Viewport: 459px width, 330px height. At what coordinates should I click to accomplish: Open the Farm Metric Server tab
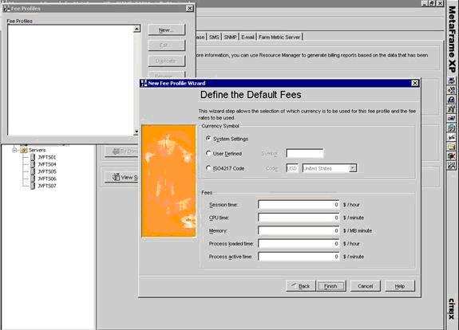pos(279,37)
